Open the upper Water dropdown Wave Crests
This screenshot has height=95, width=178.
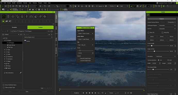coord(85,34)
